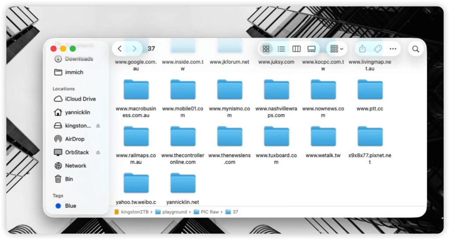
Task: Select the x9x8x77.pixnet.net folder icon
Action: [x=370, y=136]
